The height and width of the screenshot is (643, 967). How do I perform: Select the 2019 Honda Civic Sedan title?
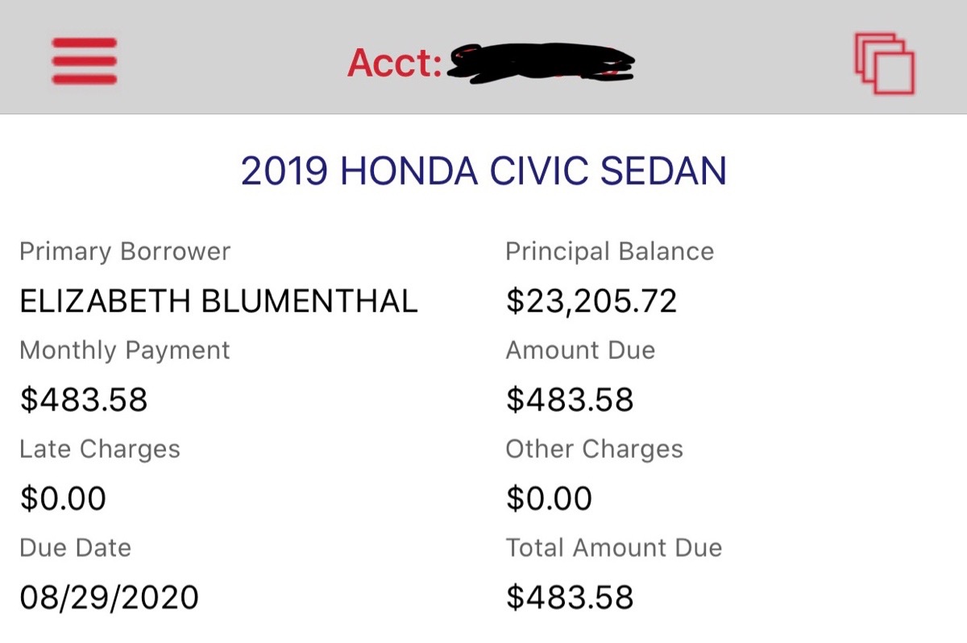483,171
